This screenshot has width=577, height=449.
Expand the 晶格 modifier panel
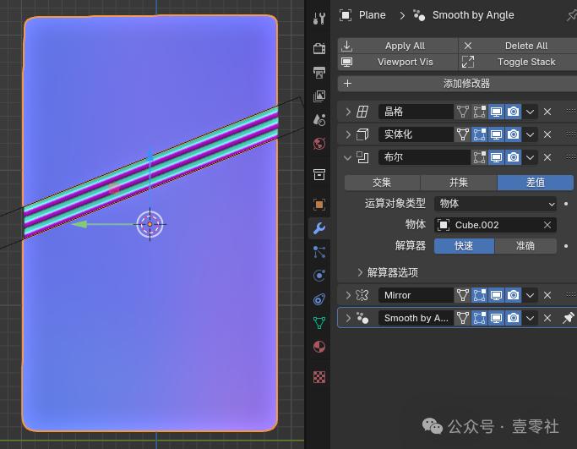(x=348, y=112)
